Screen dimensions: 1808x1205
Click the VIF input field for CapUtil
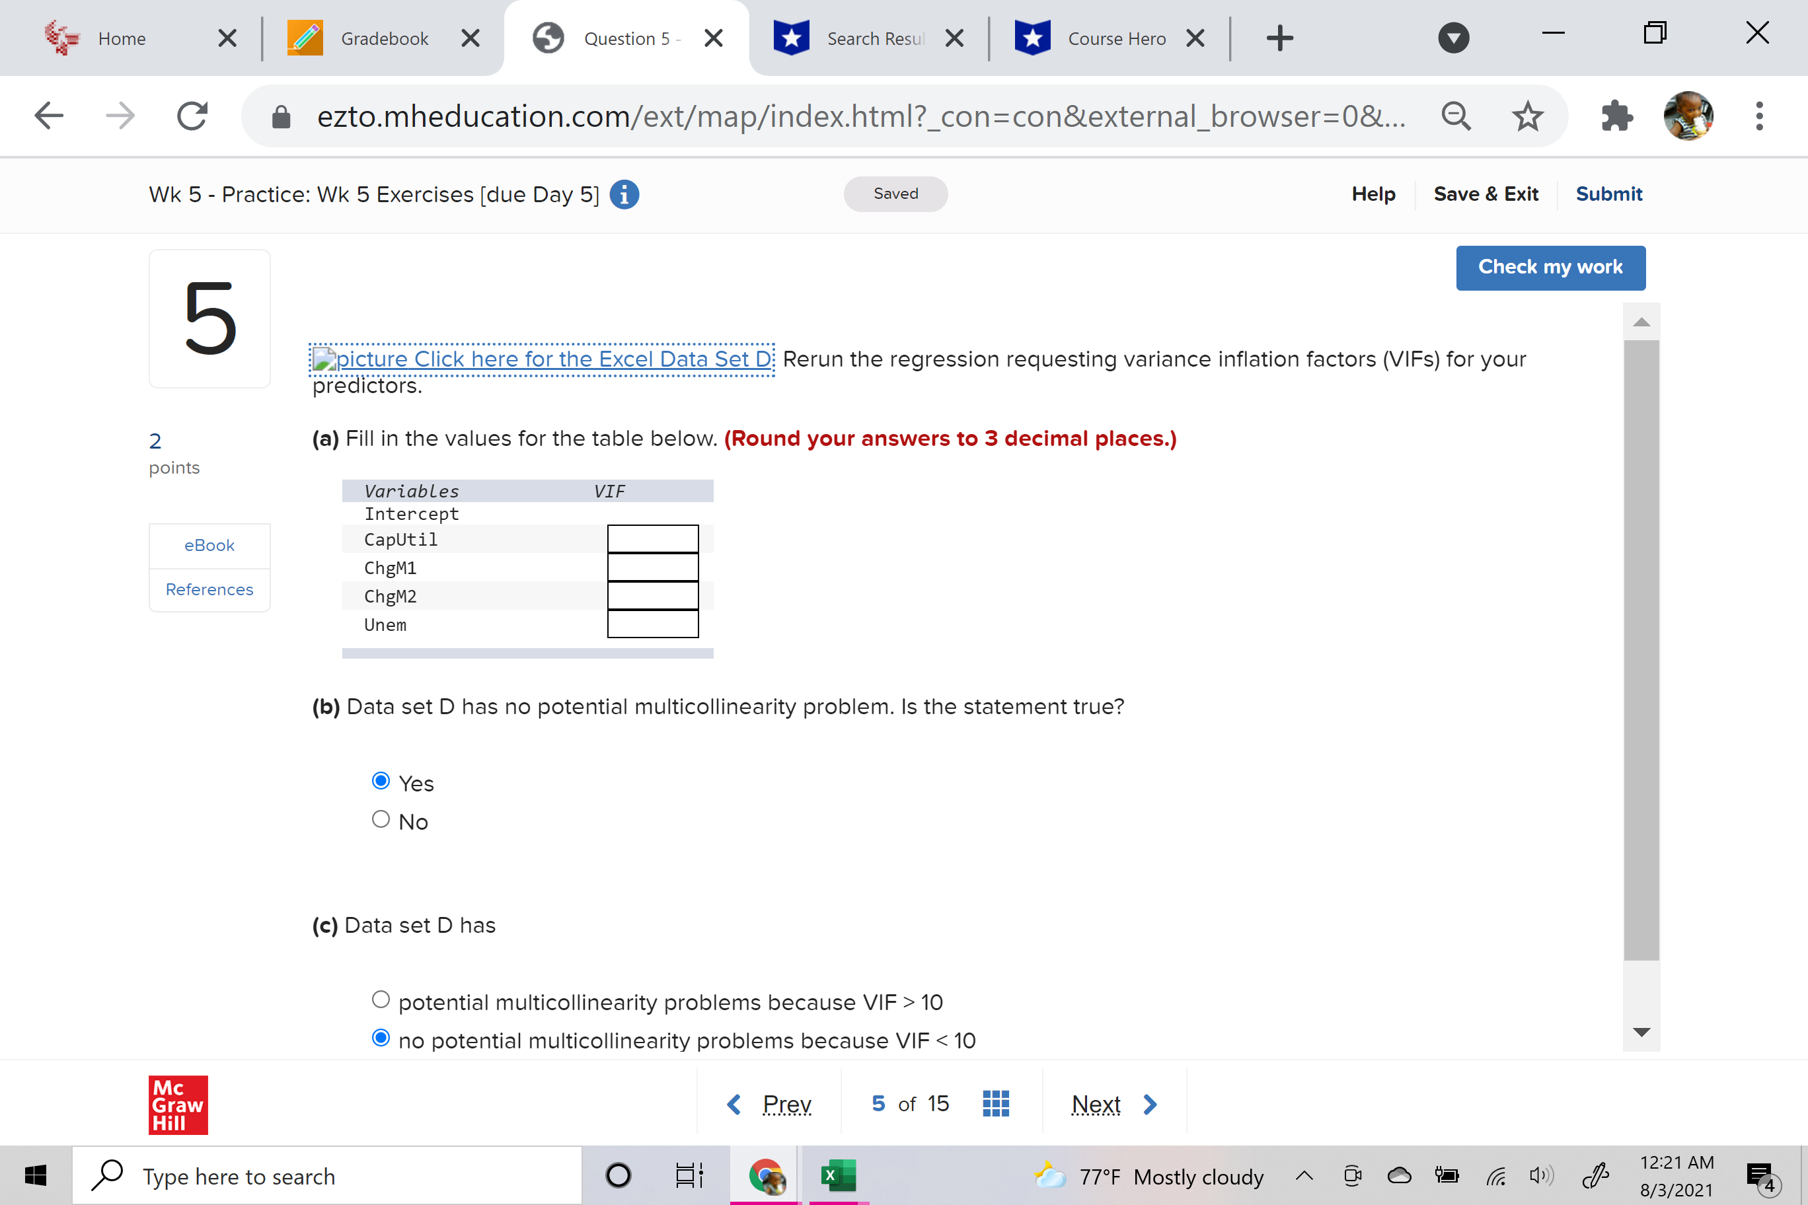(653, 538)
